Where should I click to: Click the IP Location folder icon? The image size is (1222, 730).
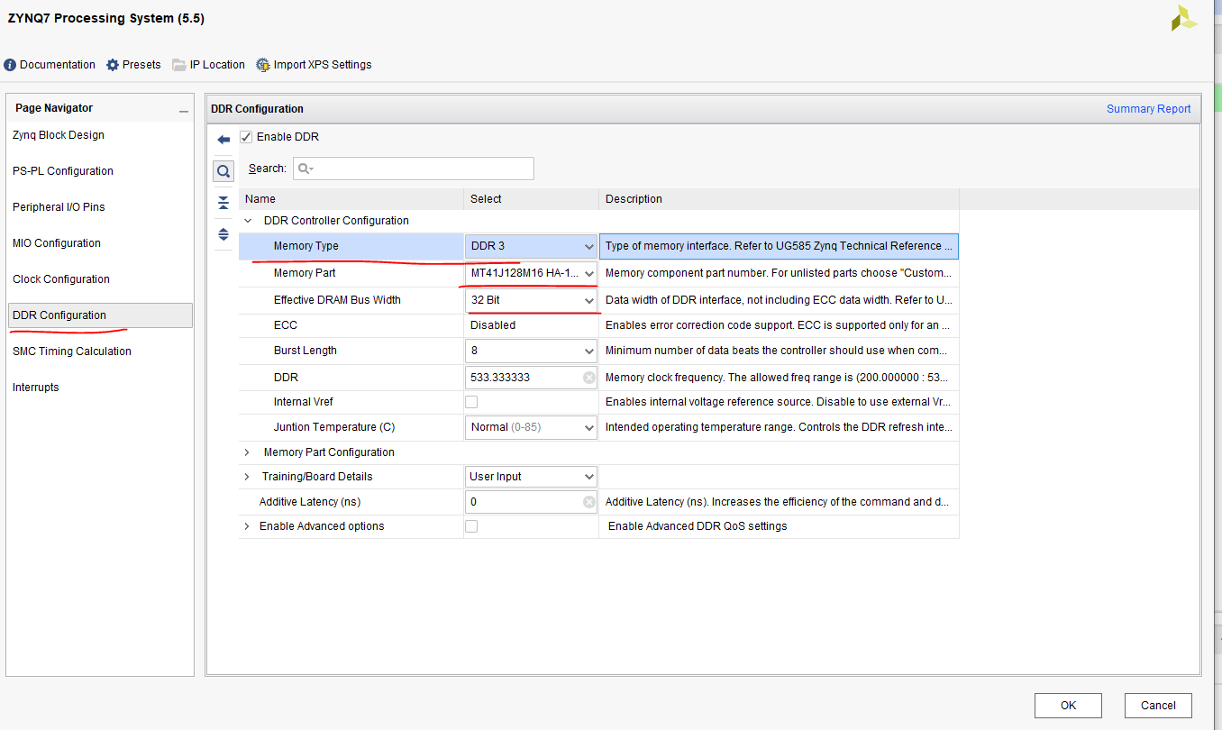(179, 65)
